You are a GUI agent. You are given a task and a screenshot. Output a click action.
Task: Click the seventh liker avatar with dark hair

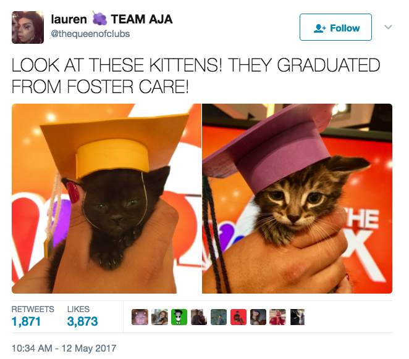[x=258, y=317]
